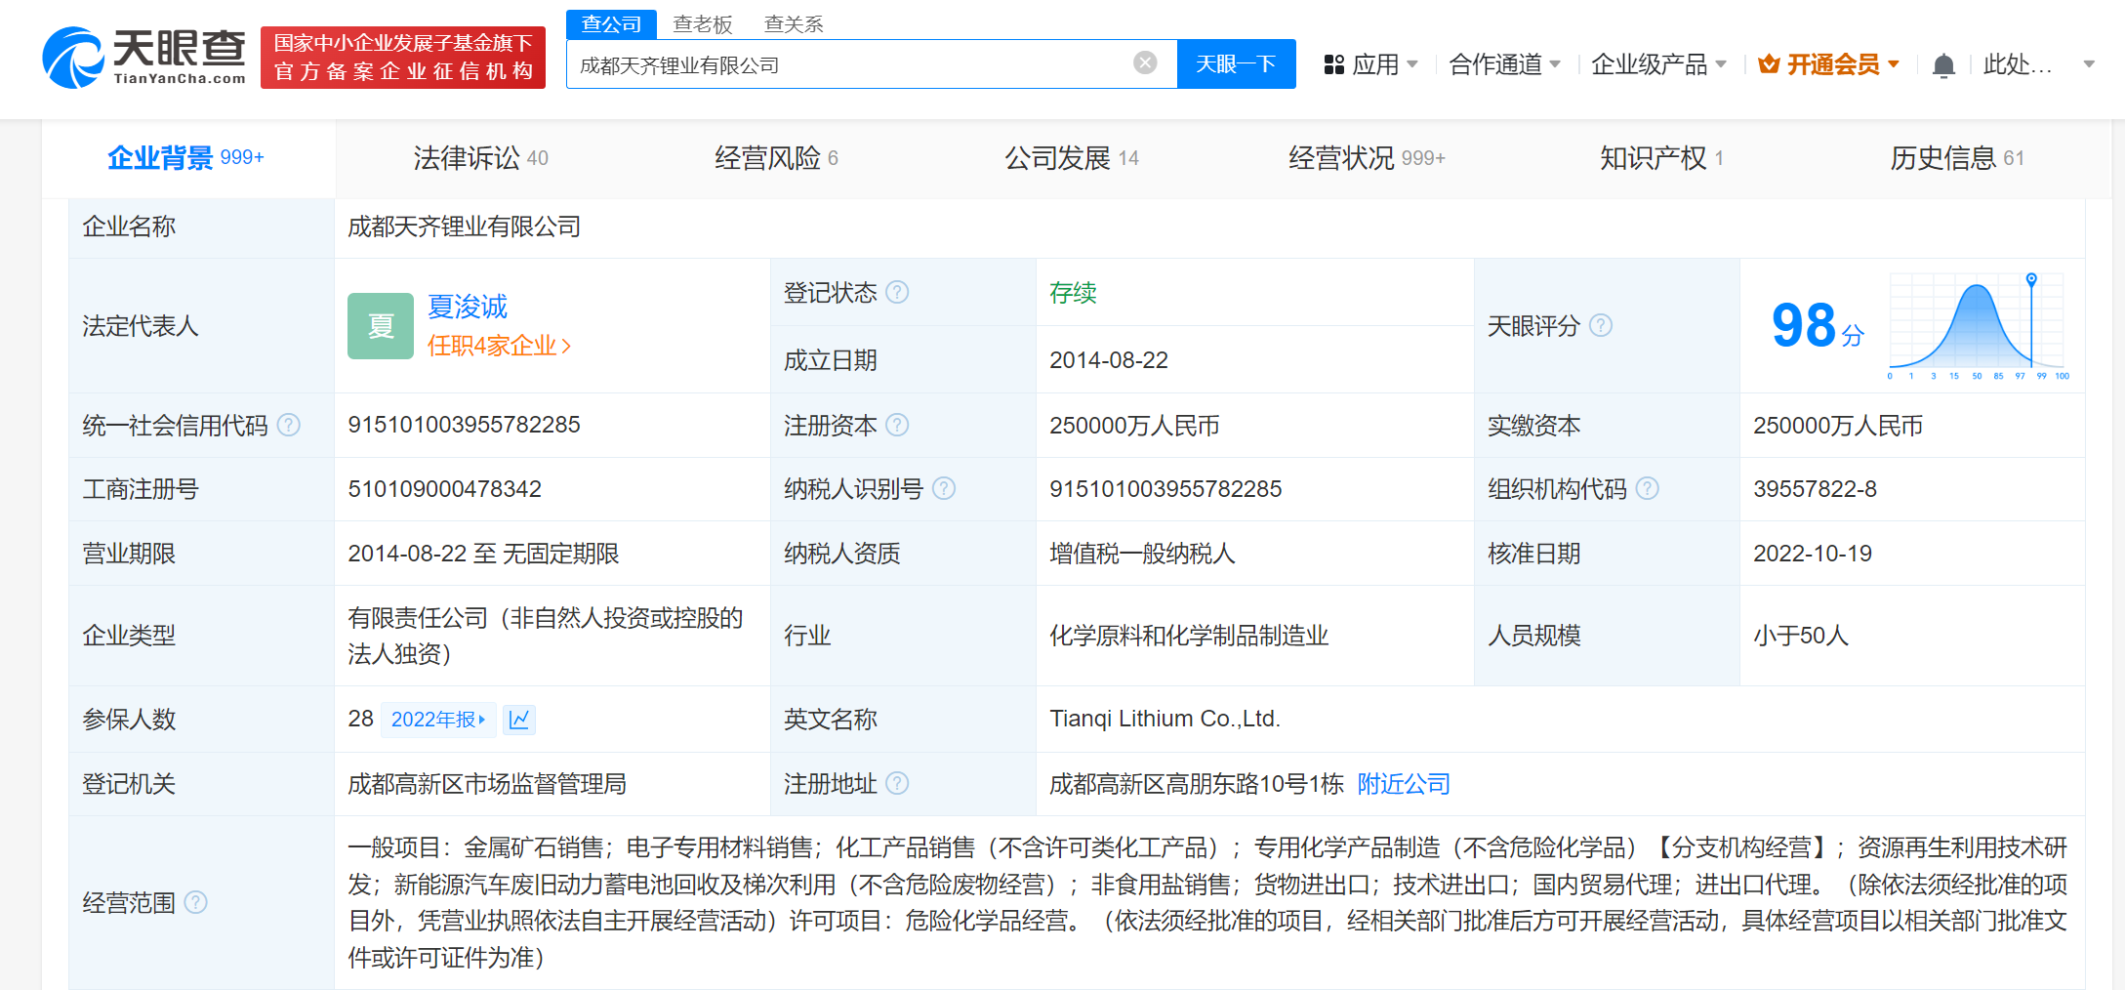Image resolution: width=2125 pixels, height=990 pixels.
Task: Click help icon beside 注册地址
Action: point(897,784)
